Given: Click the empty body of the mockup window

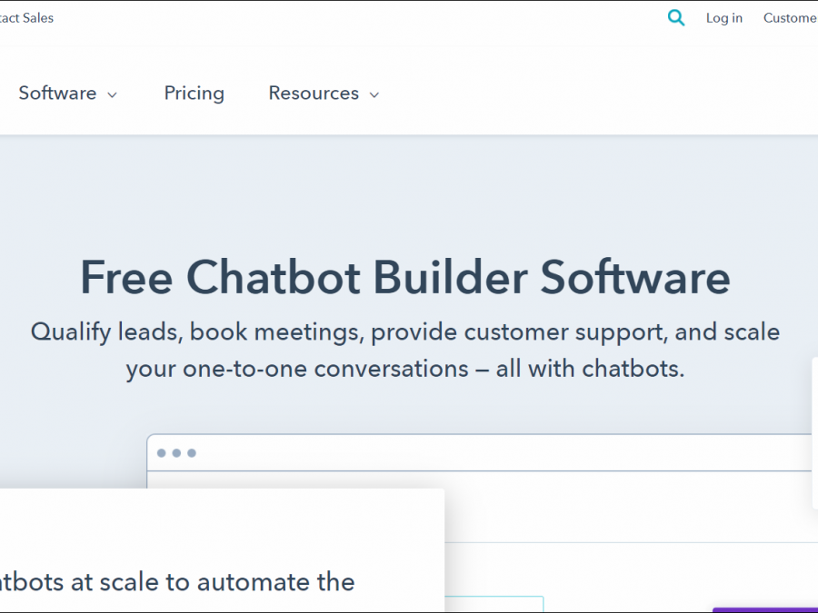Looking at the screenshot, I should (627, 509).
